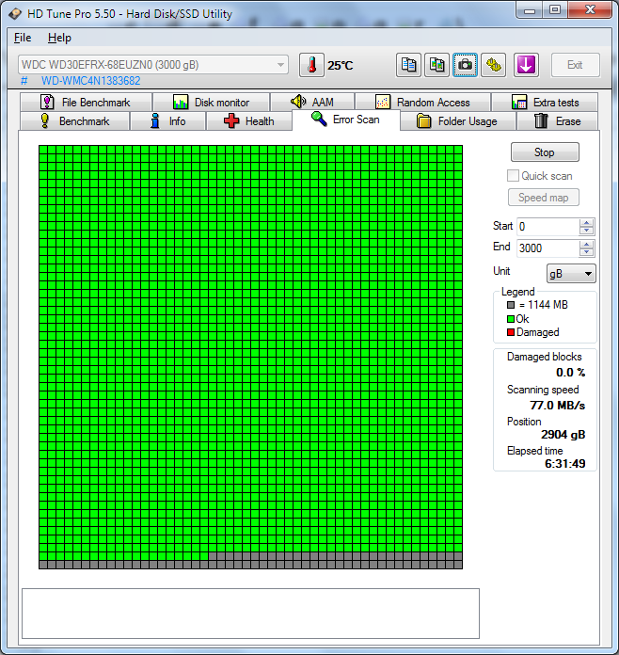This screenshot has width=619, height=655.
Task: Click the serial number WD-WMC4N1383682
Action: click(90, 81)
